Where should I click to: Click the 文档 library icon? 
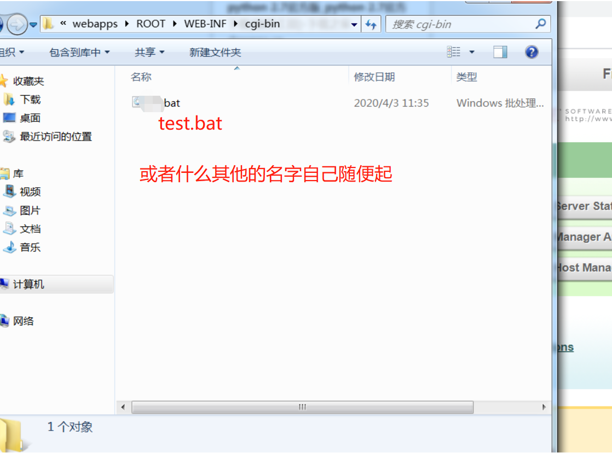pos(9,228)
